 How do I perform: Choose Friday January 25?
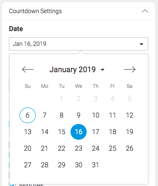point(113,148)
